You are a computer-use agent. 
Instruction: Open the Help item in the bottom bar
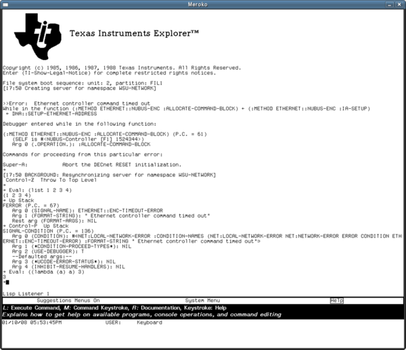click(x=336, y=301)
